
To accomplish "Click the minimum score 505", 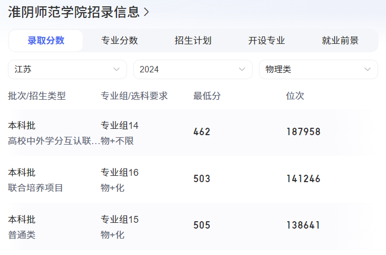I will click(x=202, y=225).
